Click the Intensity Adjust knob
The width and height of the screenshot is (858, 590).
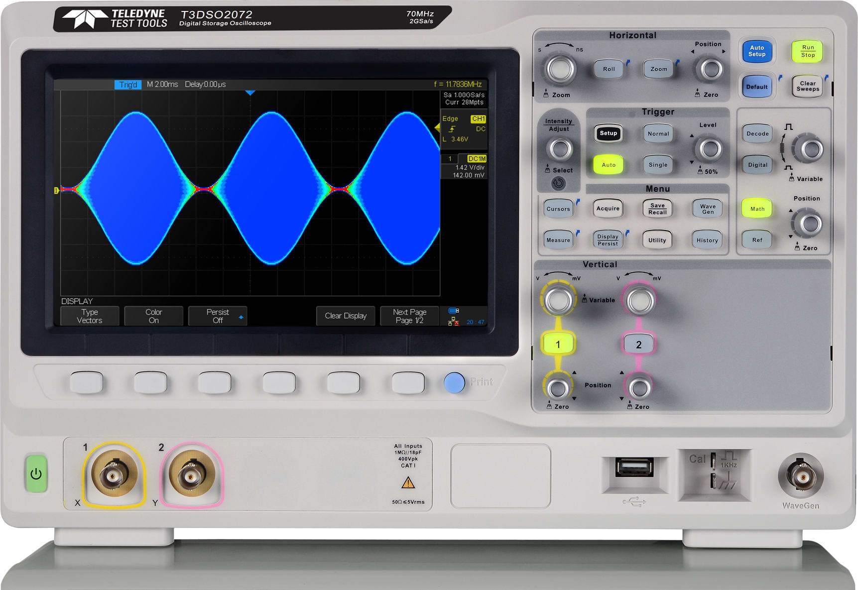click(560, 148)
